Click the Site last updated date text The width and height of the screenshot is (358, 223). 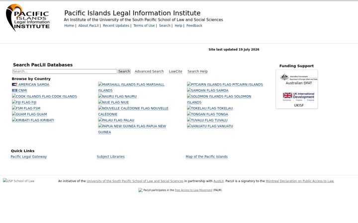pos(234,50)
